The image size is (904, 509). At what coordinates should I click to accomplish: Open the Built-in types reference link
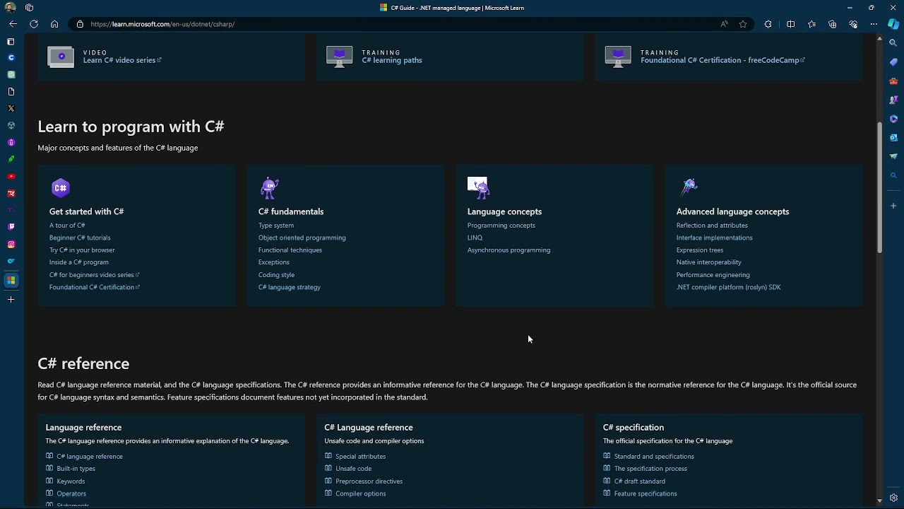pos(76,469)
